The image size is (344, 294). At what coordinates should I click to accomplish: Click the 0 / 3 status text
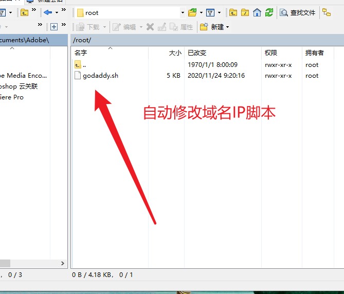pos(15,275)
